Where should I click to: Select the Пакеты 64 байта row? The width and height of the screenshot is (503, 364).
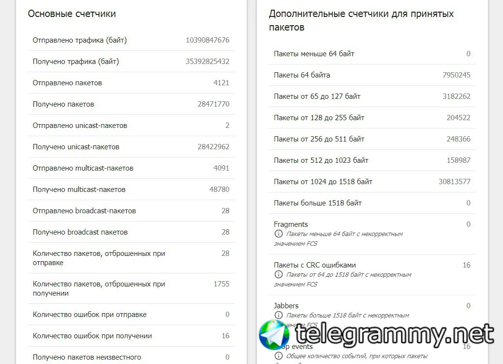tap(372, 75)
